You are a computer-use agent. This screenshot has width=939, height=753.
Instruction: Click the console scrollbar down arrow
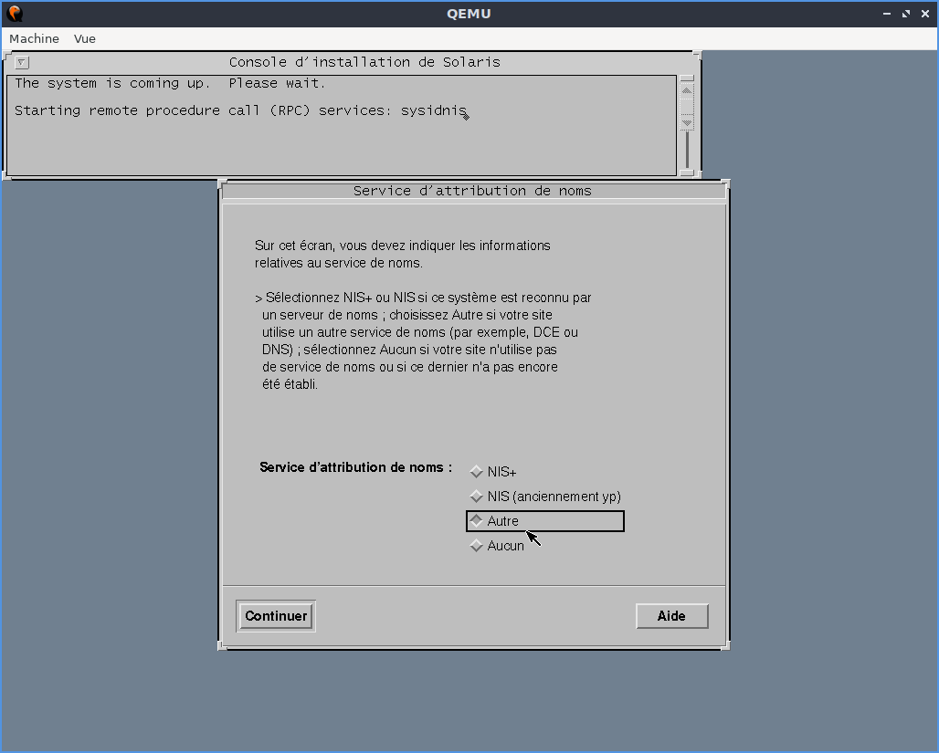(x=687, y=122)
